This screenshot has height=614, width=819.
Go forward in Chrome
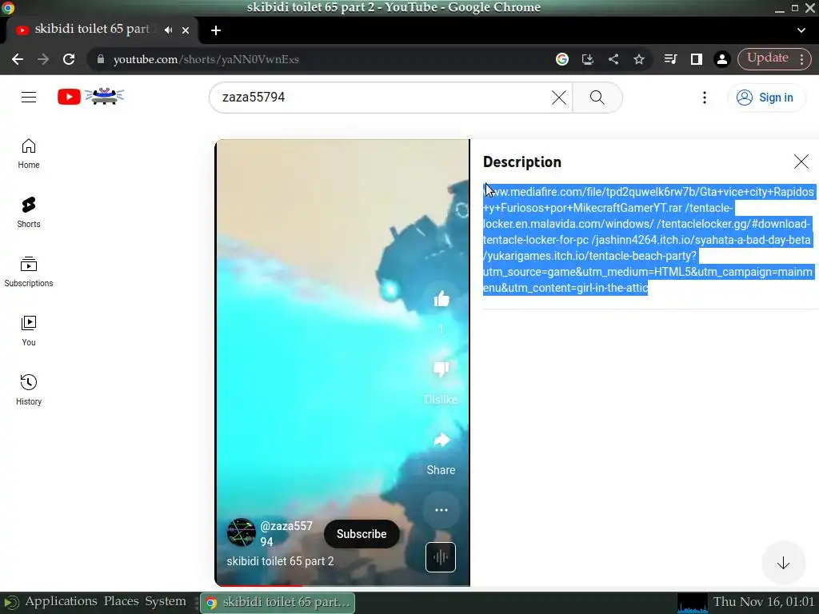(x=43, y=59)
